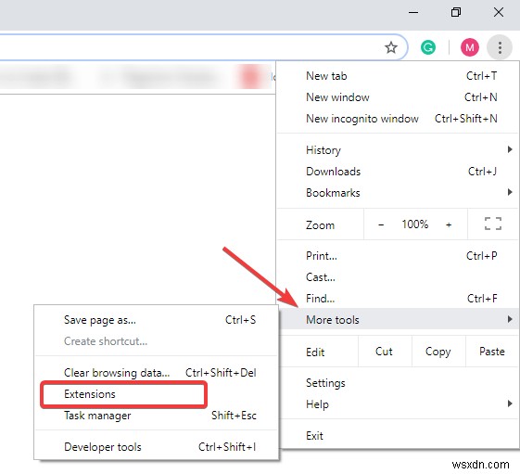Toggle fullscreen from the Zoom row
The image size is (520, 474).
(x=493, y=224)
